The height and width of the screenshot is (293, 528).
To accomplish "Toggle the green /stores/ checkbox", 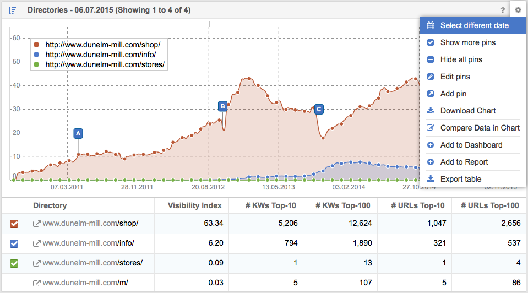I will pos(14,263).
